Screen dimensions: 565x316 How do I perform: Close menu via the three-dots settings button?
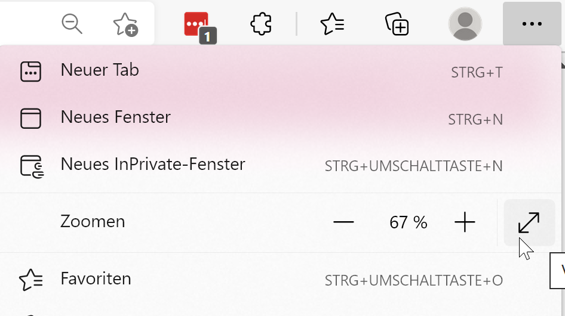tap(532, 24)
